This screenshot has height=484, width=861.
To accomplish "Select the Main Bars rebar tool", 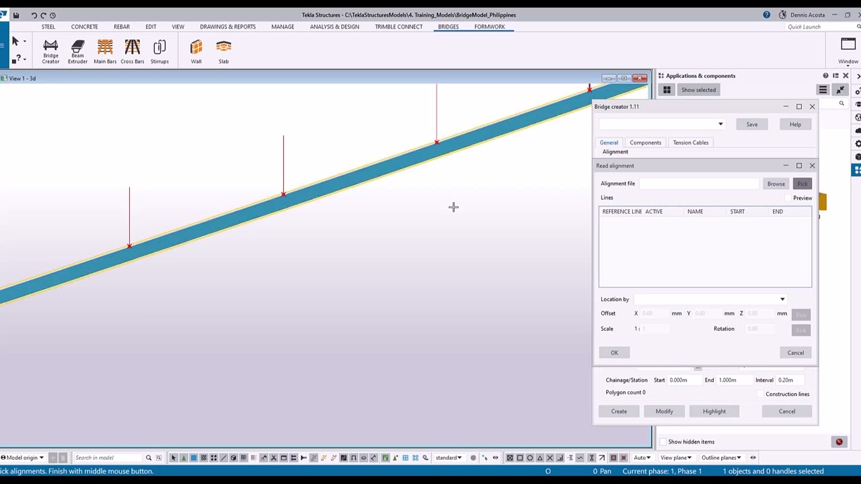I will [x=105, y=52].
